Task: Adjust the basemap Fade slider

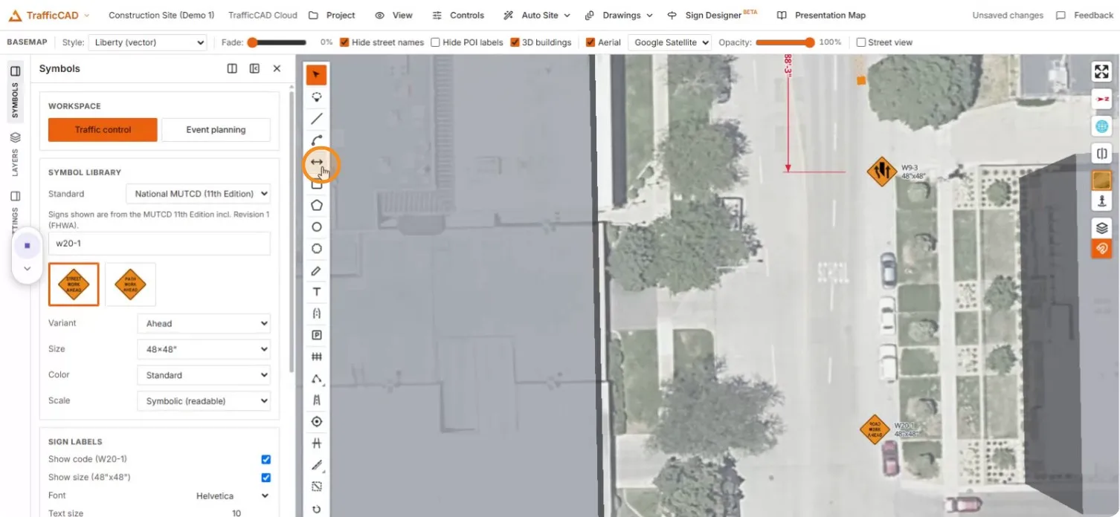Action: point(277,42)
